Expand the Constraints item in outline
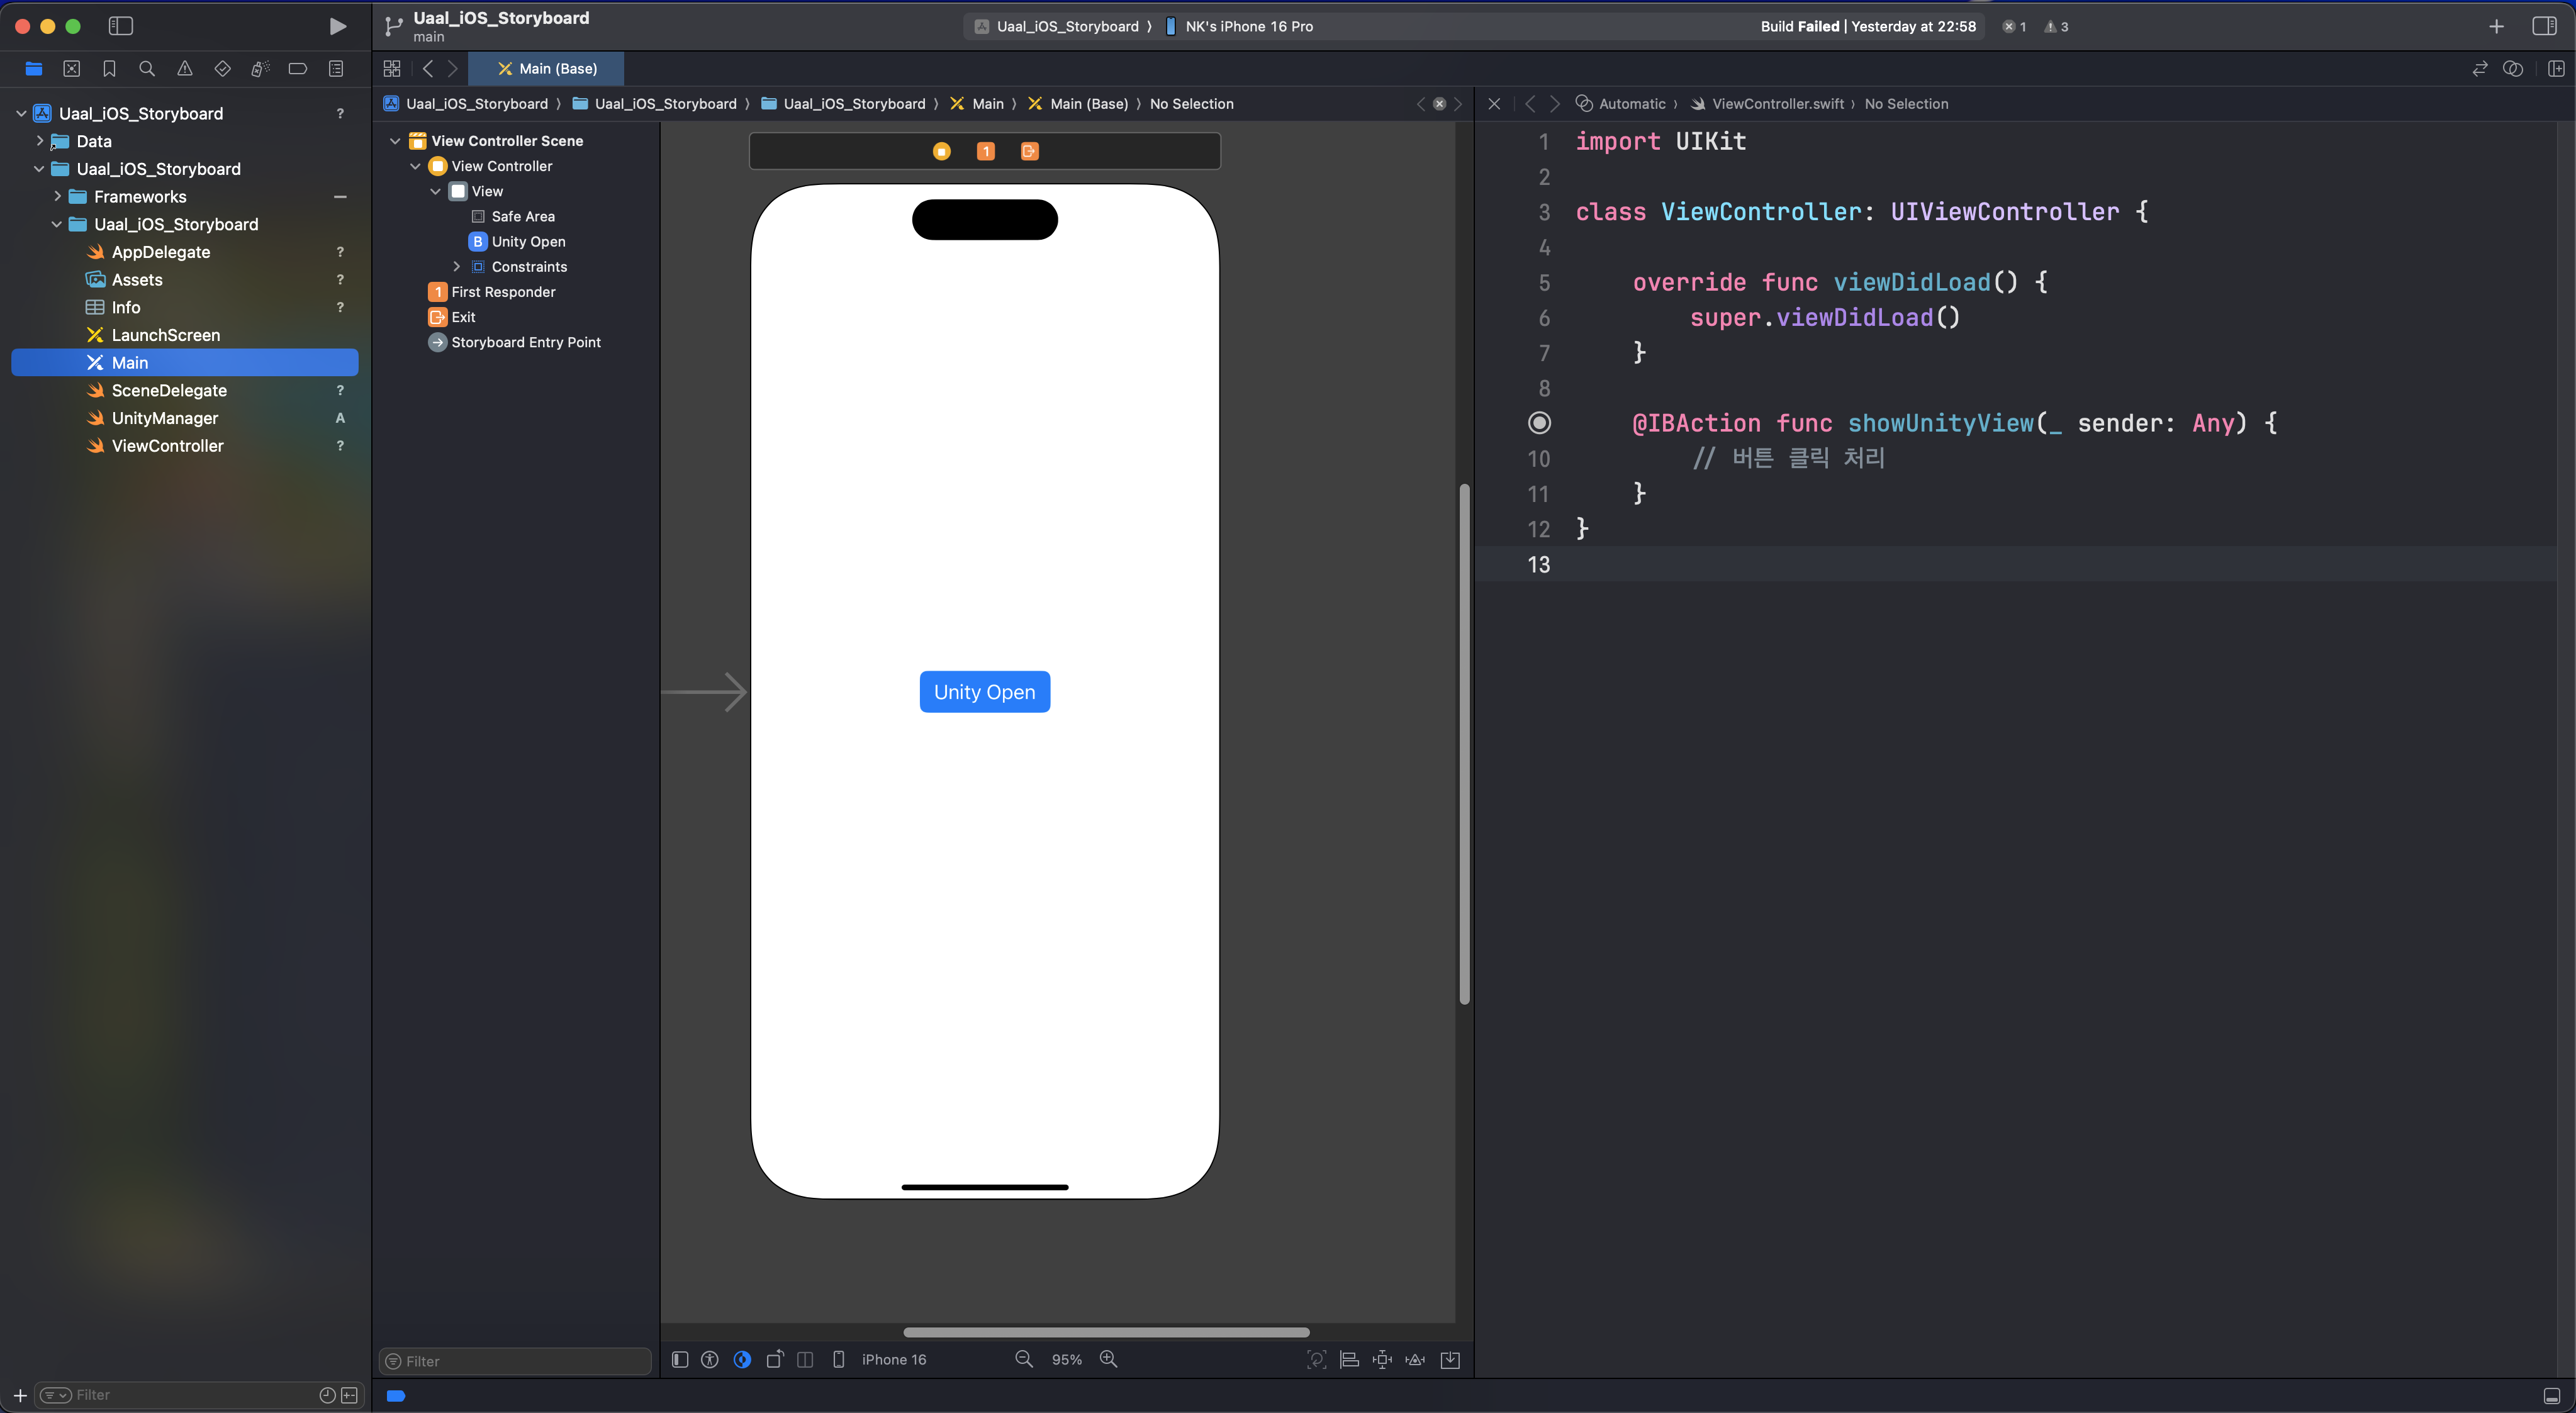2576x1413 pixels. (457, 267)
